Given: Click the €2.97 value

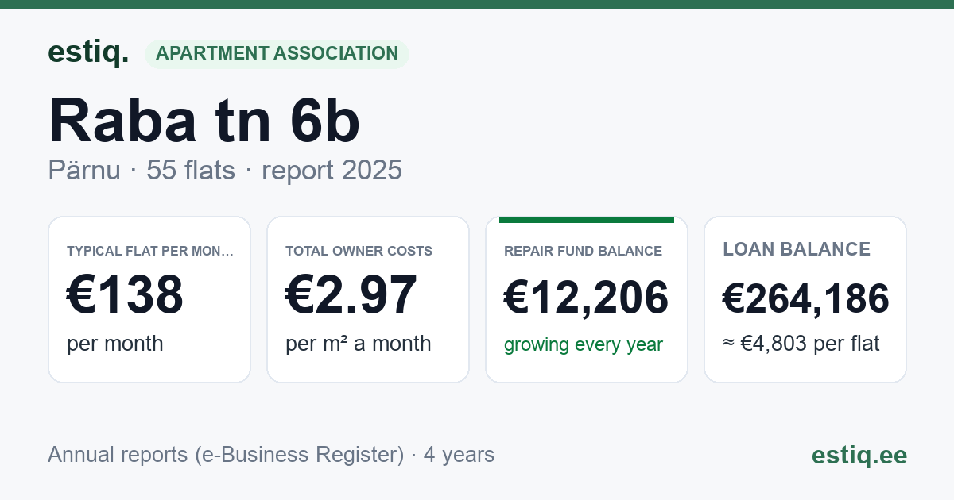Looking at the screenshot, I should pyautogui.click(x=351, y=294).
